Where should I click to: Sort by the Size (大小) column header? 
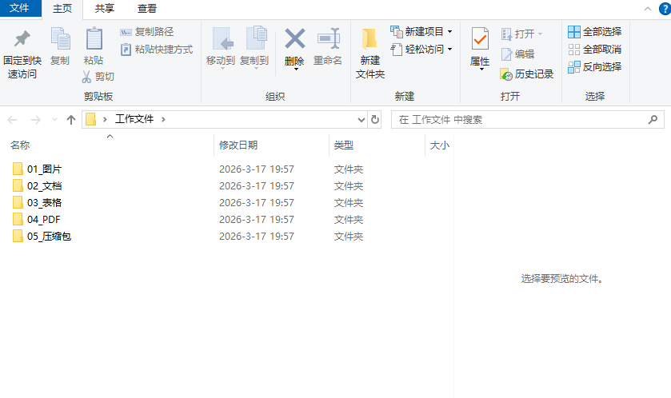440,145
